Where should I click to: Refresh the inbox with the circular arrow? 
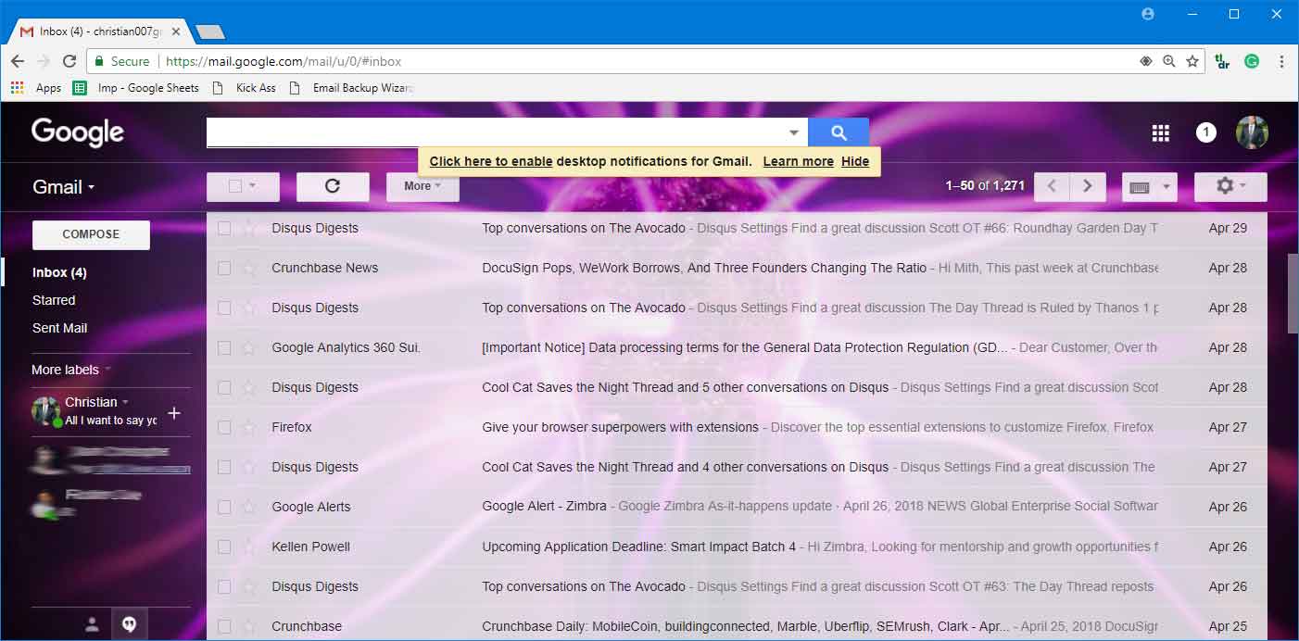(333, 186)
